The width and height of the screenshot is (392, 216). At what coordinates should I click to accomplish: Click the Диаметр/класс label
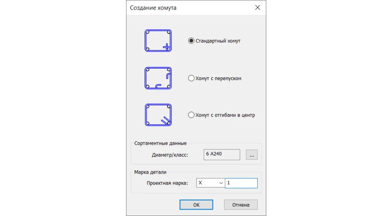(x=170, y=155)
